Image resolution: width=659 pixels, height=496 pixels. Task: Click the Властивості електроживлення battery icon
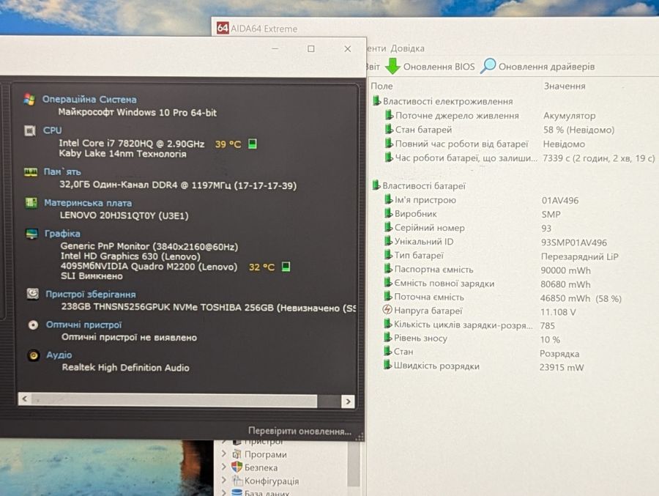point(376,101)
